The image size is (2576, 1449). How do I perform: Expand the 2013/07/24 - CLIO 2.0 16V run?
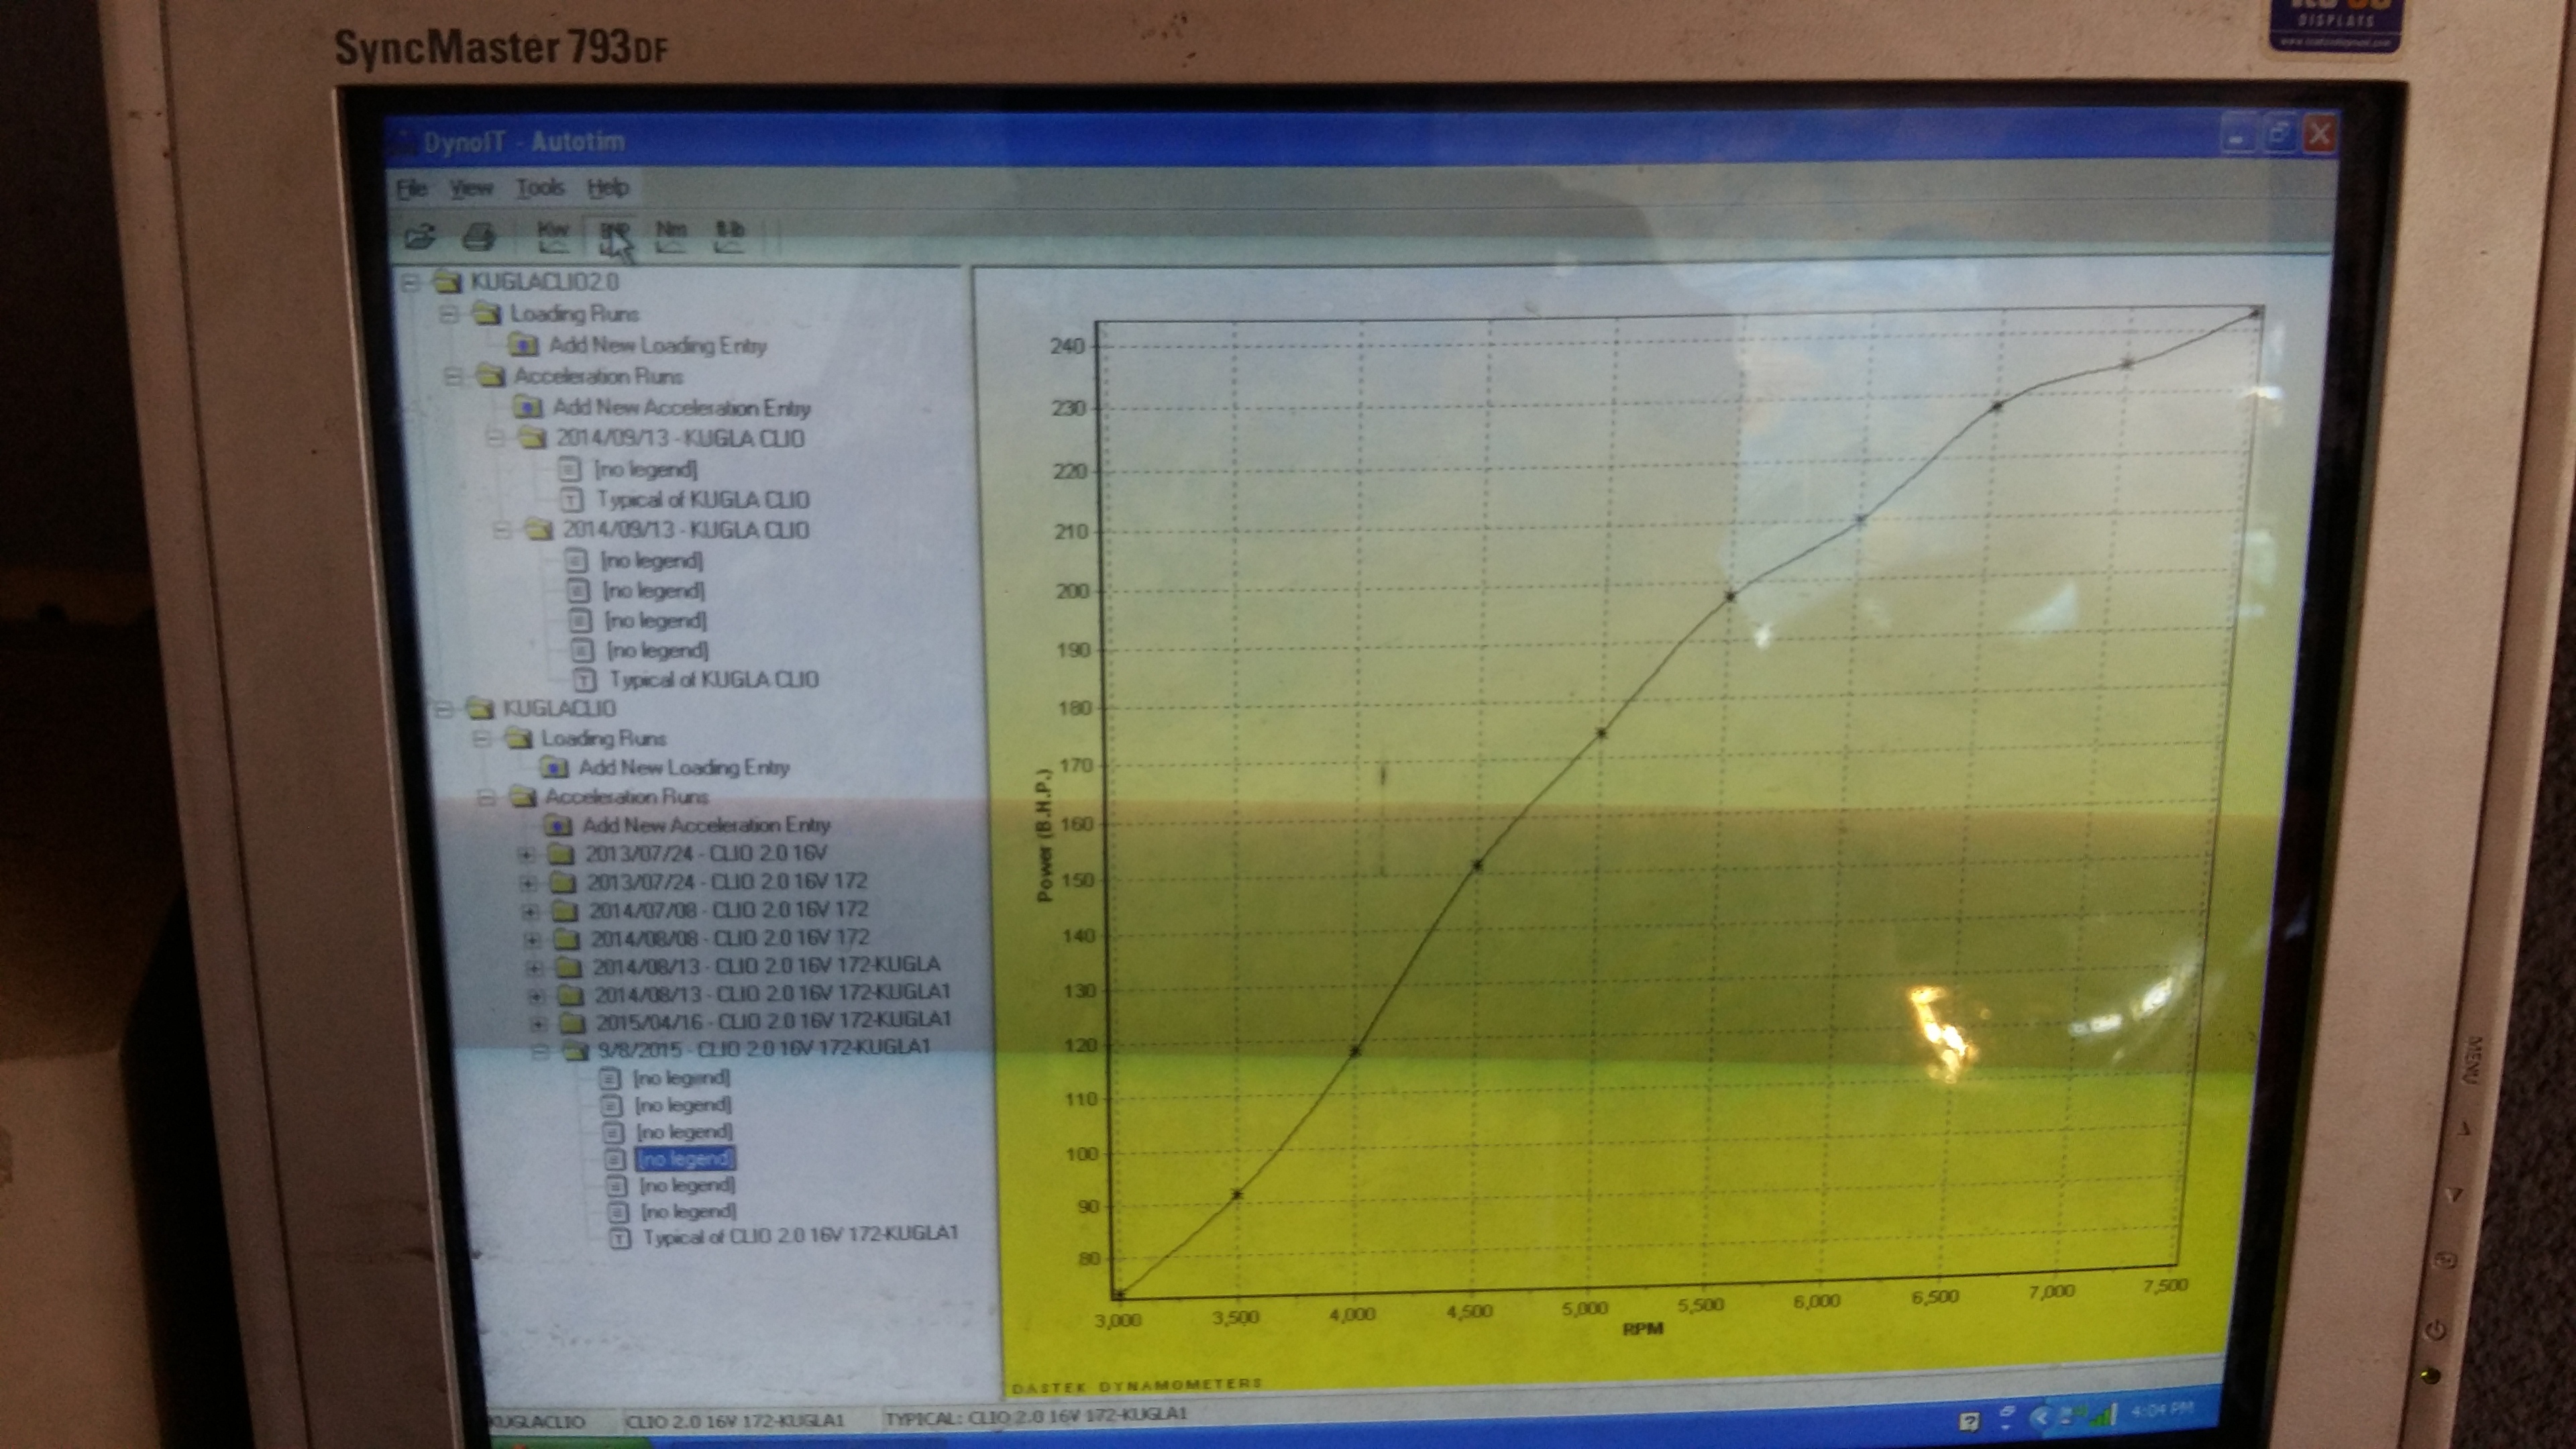[x=526, y=855]
